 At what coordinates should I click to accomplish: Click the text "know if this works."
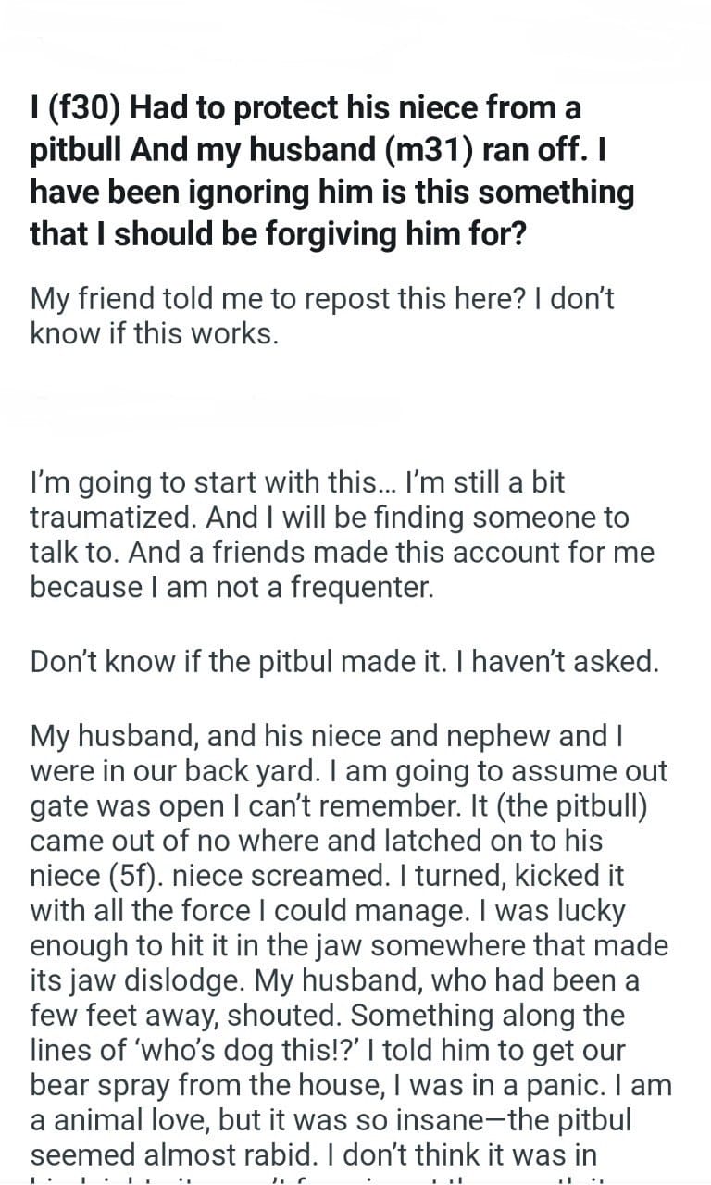point(155,333)
